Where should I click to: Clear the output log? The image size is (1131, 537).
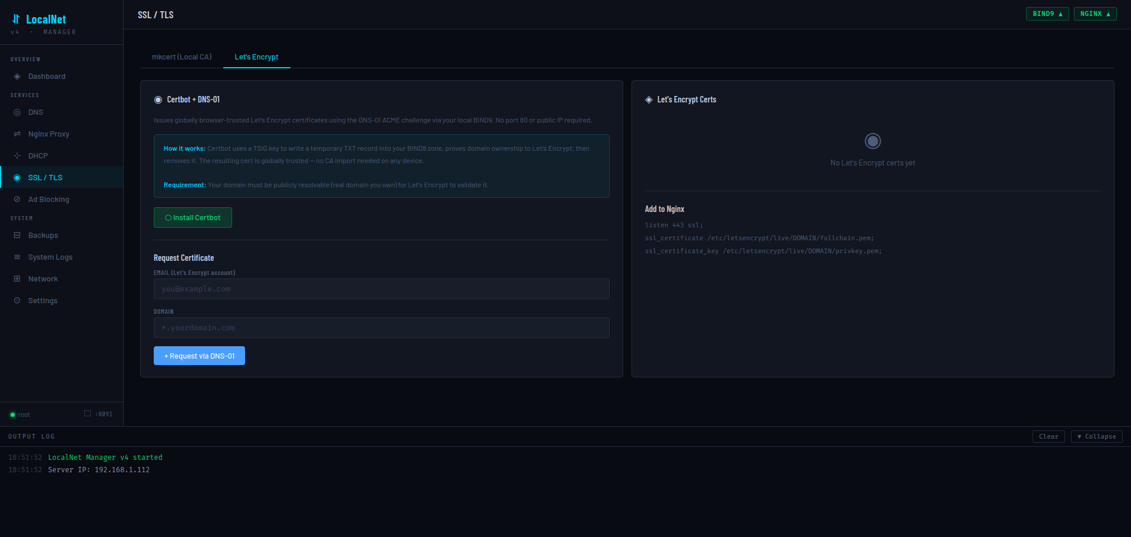click(x=1049, y=437)
